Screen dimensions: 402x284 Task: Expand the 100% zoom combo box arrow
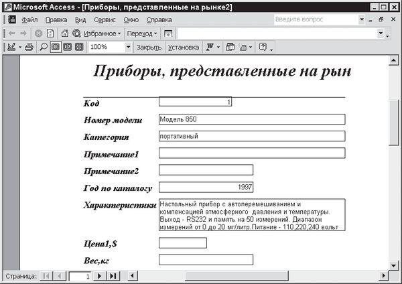point(128,47)
